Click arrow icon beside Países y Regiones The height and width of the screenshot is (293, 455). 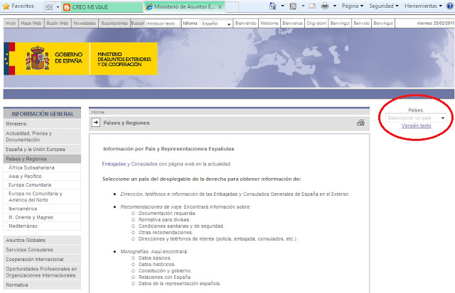(96, 123)
